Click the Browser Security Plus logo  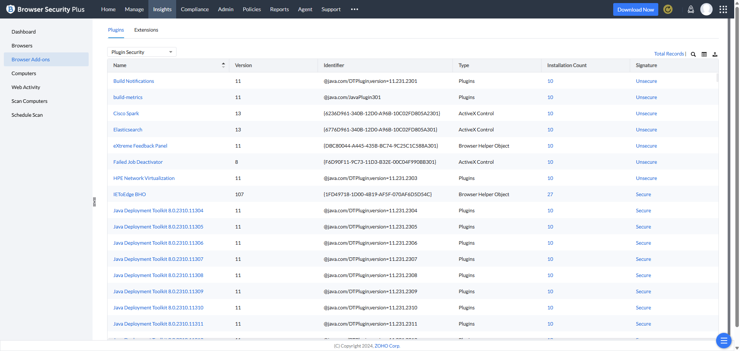click(x=45, y=9)
